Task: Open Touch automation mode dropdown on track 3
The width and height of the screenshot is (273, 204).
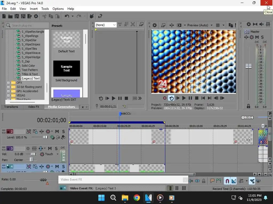Action: pos(58,154)
